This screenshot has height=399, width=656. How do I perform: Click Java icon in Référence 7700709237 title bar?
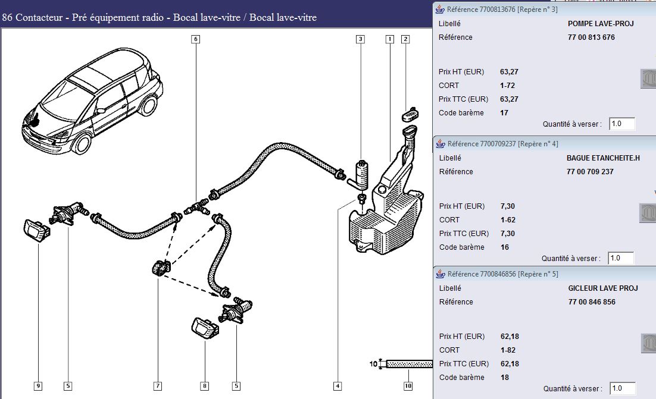coord(441,143)
